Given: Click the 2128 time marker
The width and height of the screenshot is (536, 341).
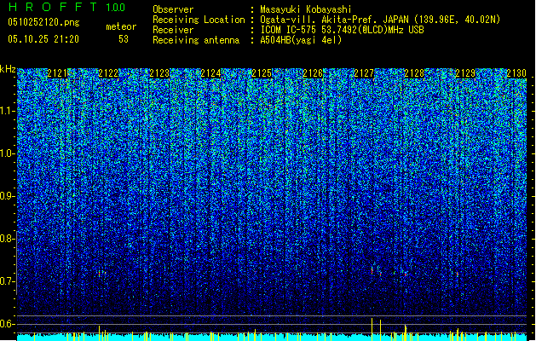Looking at the screenshot, I should 414,73.
